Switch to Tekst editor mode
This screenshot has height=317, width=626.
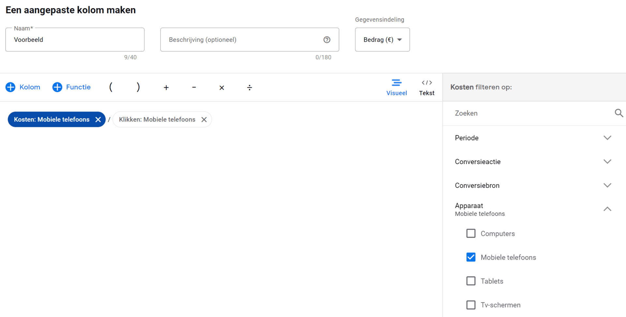(x=426, y=87)
